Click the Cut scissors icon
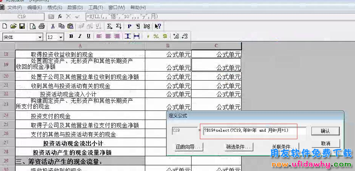The image size is (355, 171). click(x=53, y=26)
